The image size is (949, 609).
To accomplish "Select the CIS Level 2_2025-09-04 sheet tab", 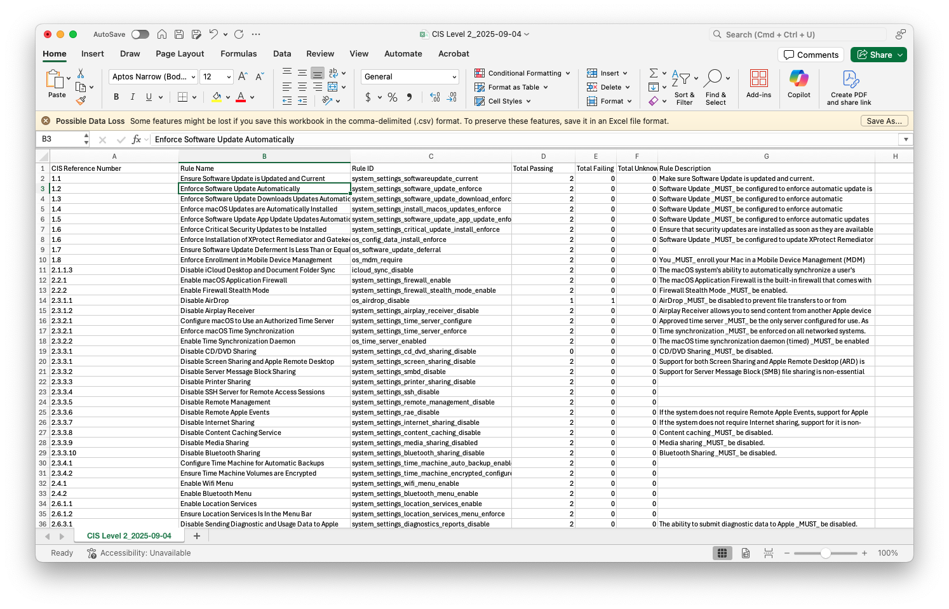I will (129, 536).
